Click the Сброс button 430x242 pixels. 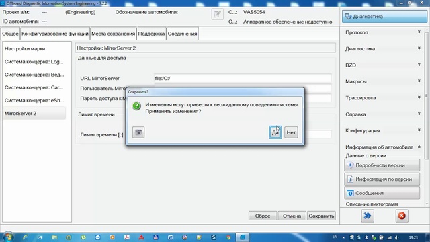pos(263,216)
